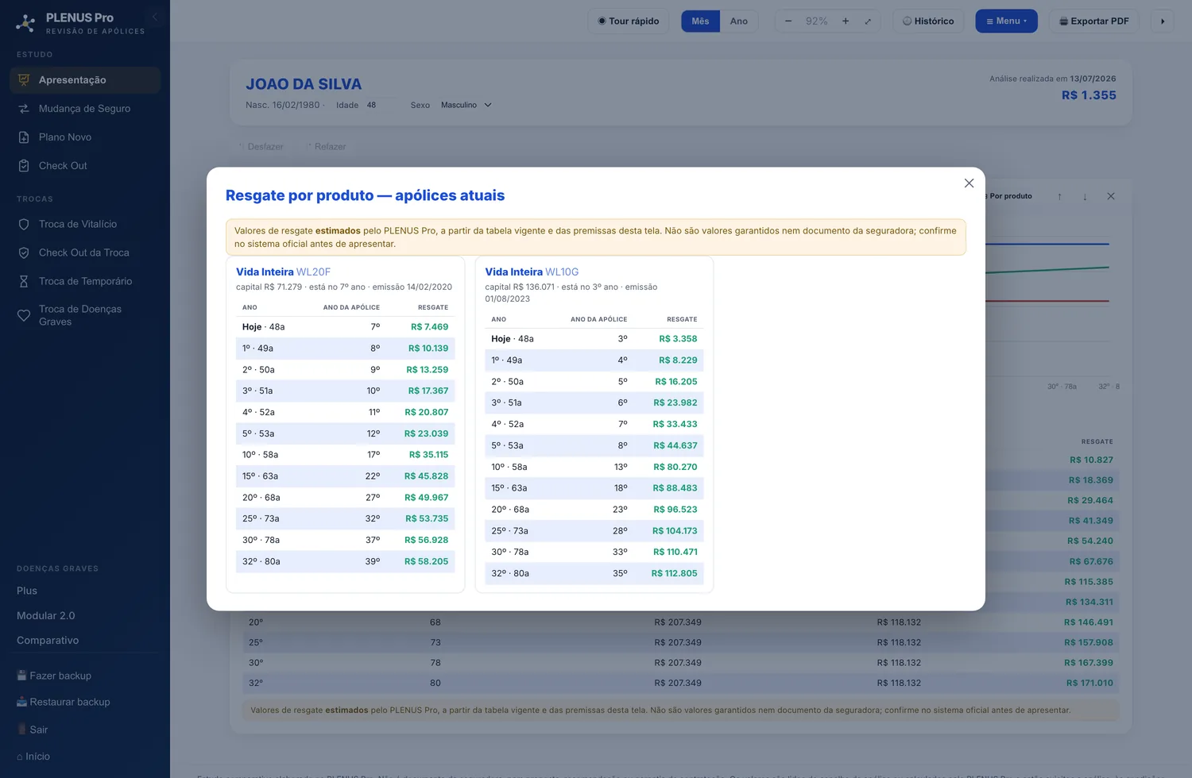Start the Tour rápido
The height and width of the screenshot is (778, 1192).
pyautogui.click(x=629, y=21)
